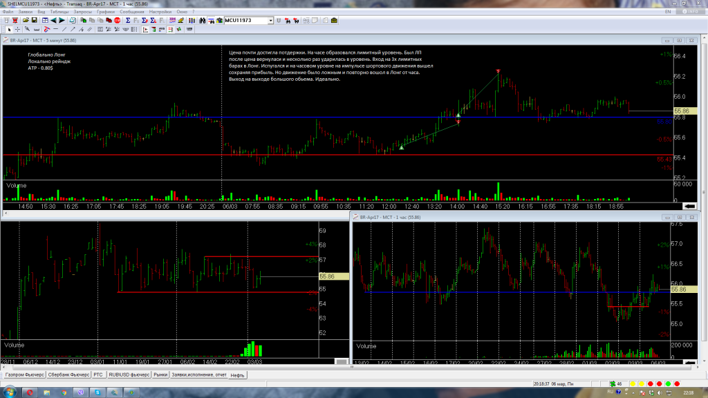The height and width of the screenshot is (398, 708).
Task: Click the 55.86 price label on 5-minute chart
Action: pos(685,111)
